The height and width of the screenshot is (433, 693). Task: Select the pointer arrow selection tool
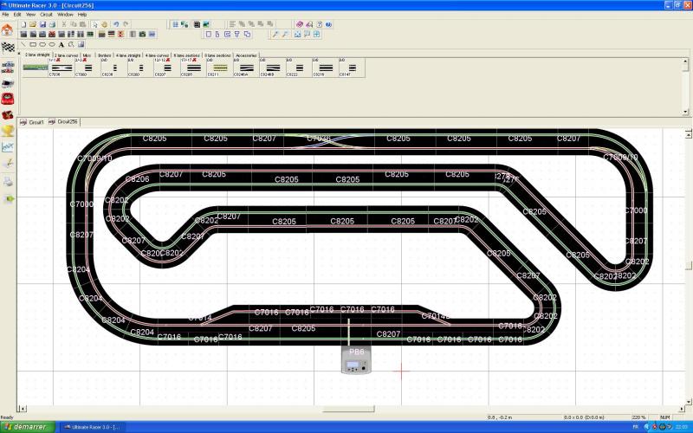[x=94, y=24]
